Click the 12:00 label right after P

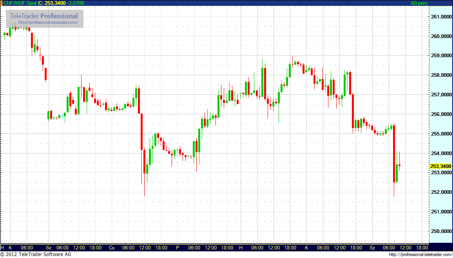click(210, 247)
